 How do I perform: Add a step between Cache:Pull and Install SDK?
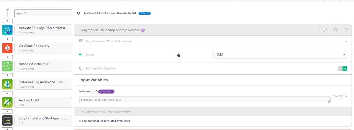[7, 75]
